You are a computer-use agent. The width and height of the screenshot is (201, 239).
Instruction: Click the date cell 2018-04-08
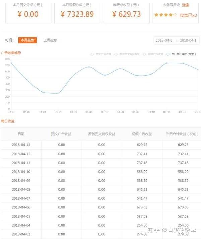pyautogui.click(x=21, y=189)
